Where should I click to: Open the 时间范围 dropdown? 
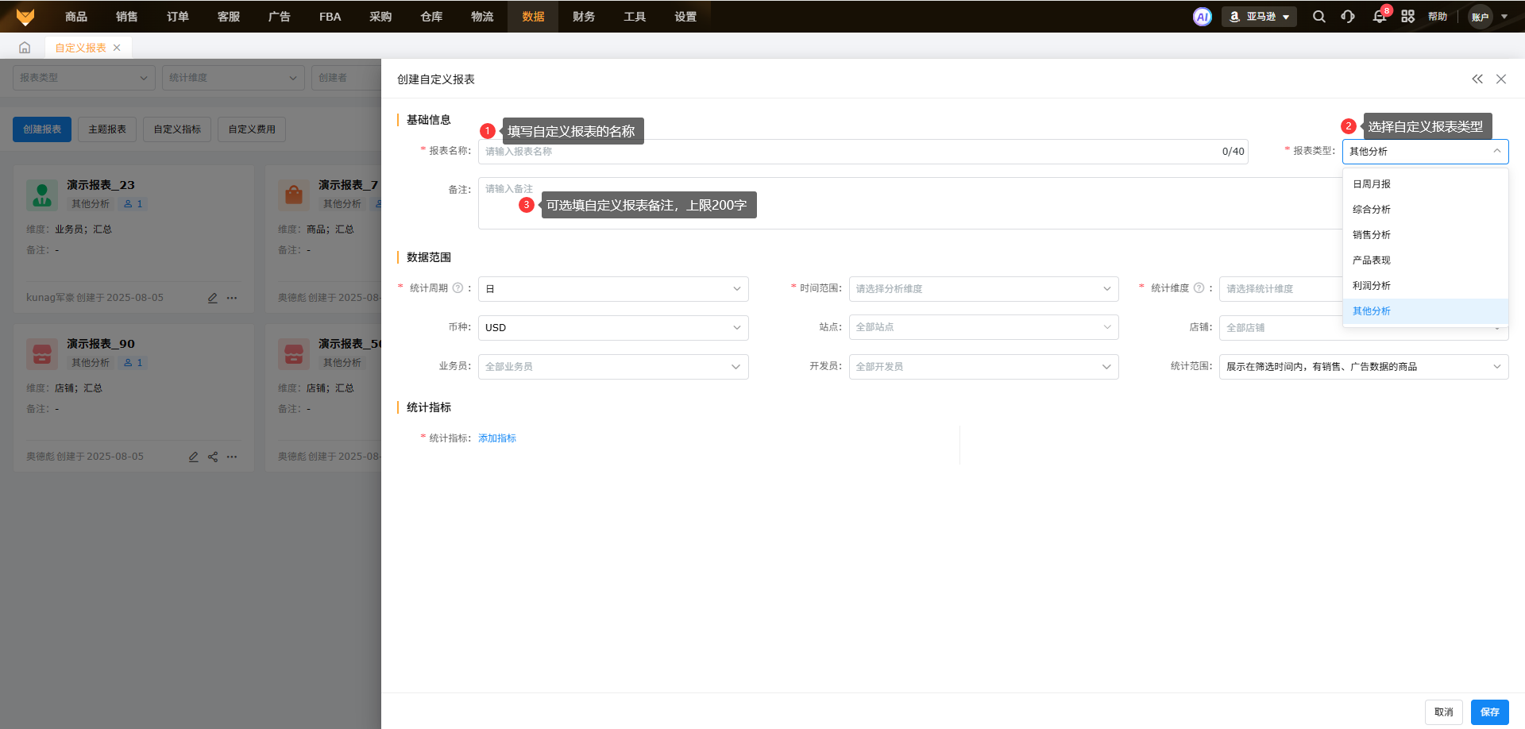tap(983, 289)
